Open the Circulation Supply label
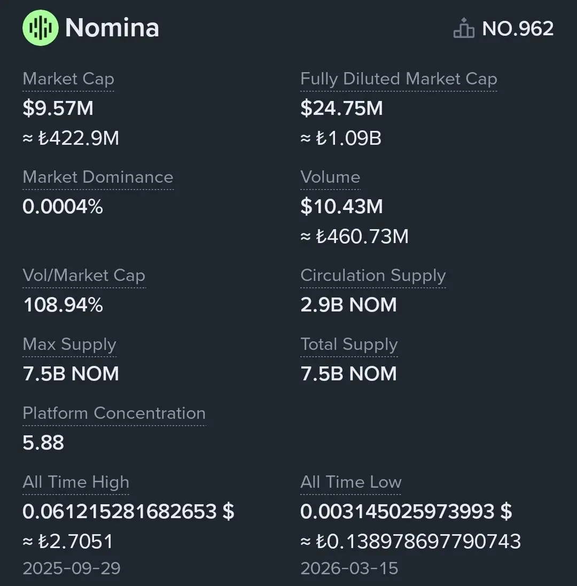Viewport: 577px width, 586px height. pos(373,276)
